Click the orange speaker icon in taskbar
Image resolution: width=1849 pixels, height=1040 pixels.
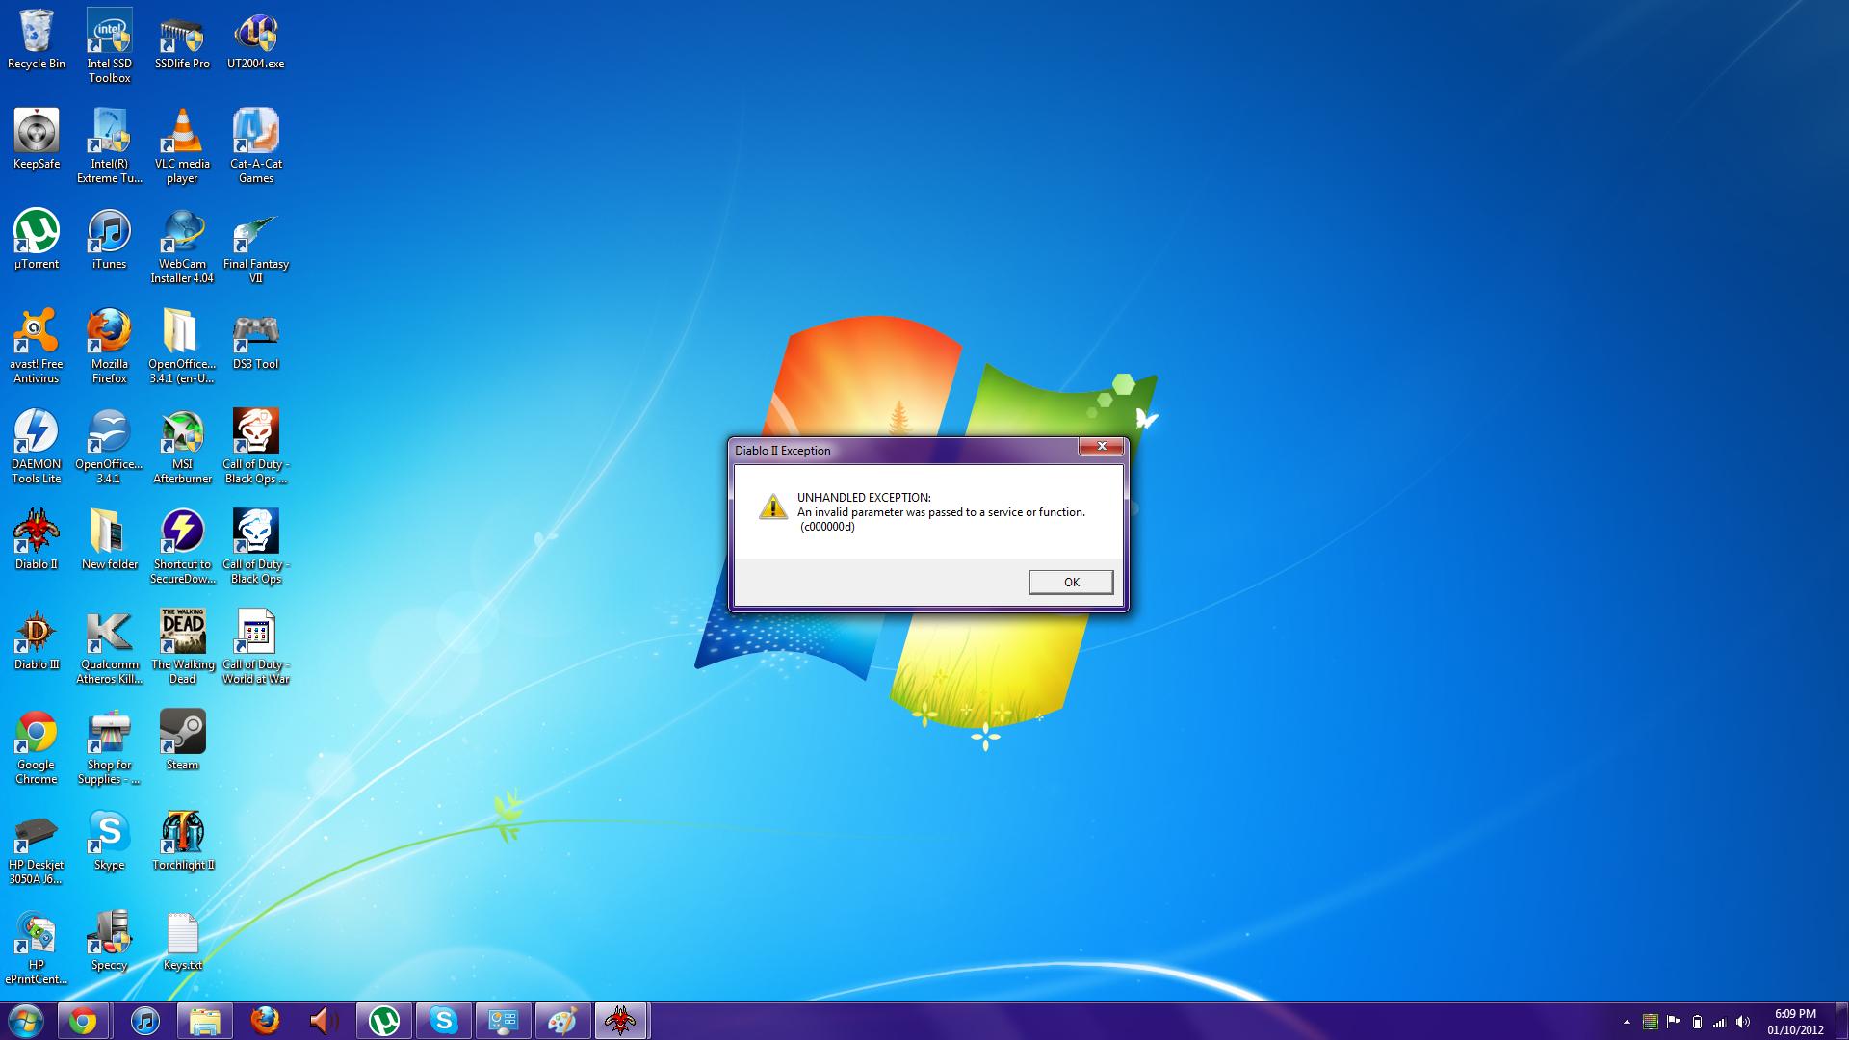pos(324,1021)
